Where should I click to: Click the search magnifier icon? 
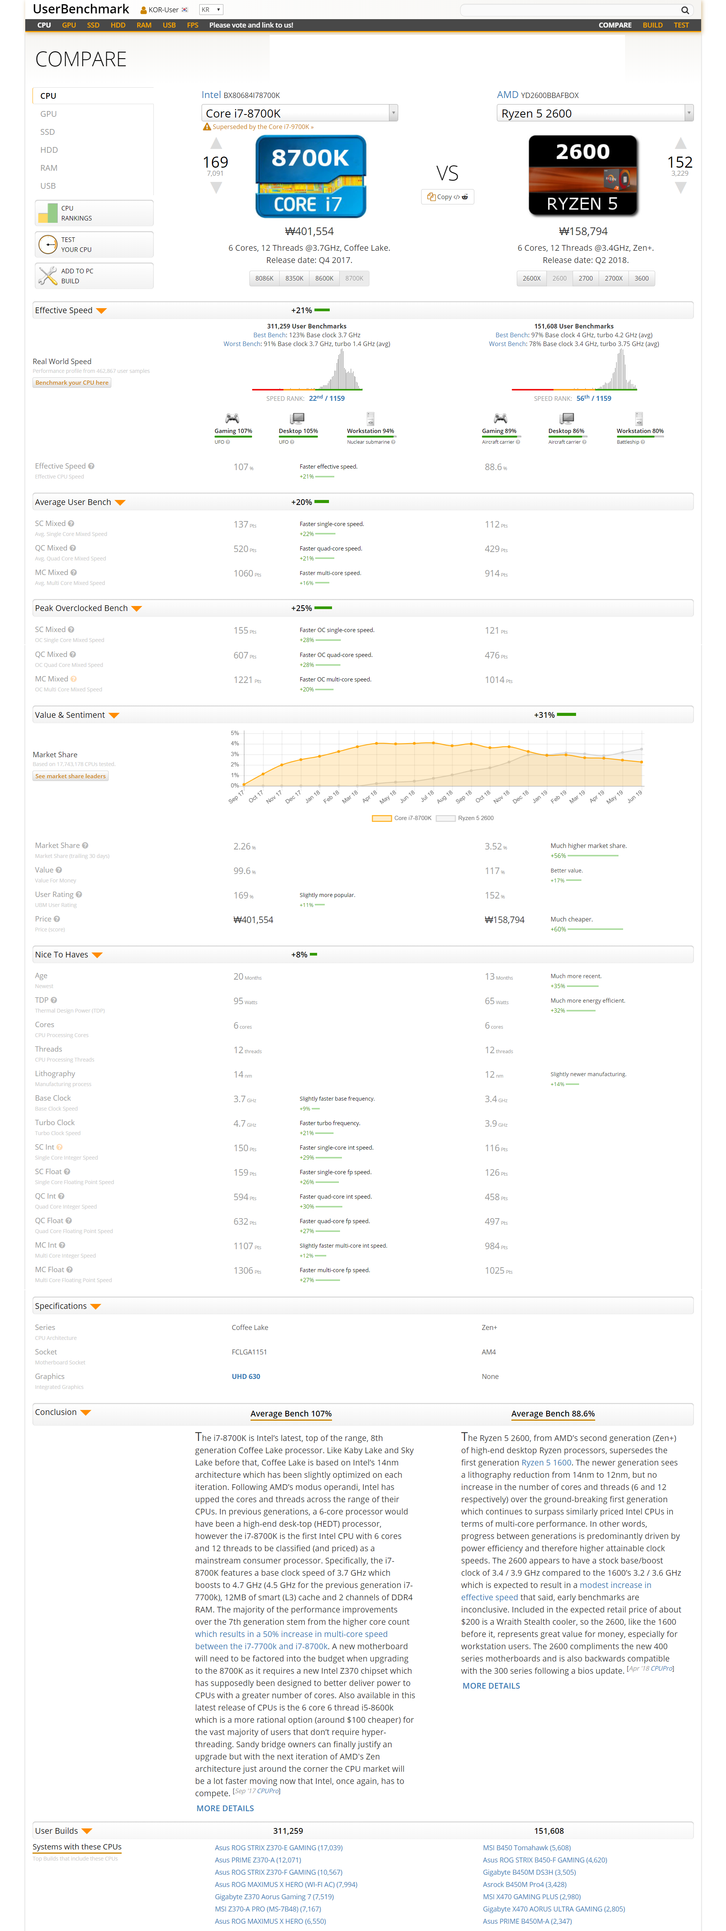coord(684,10)
